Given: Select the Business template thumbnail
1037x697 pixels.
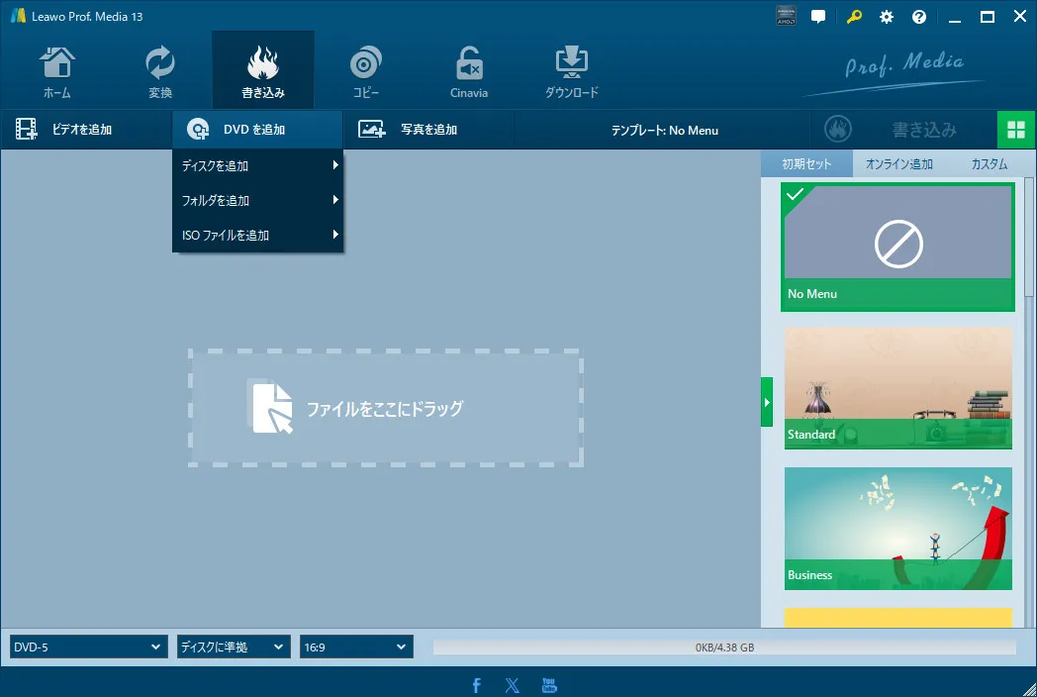Looking at the screenshot, I should tap(897, 529).
